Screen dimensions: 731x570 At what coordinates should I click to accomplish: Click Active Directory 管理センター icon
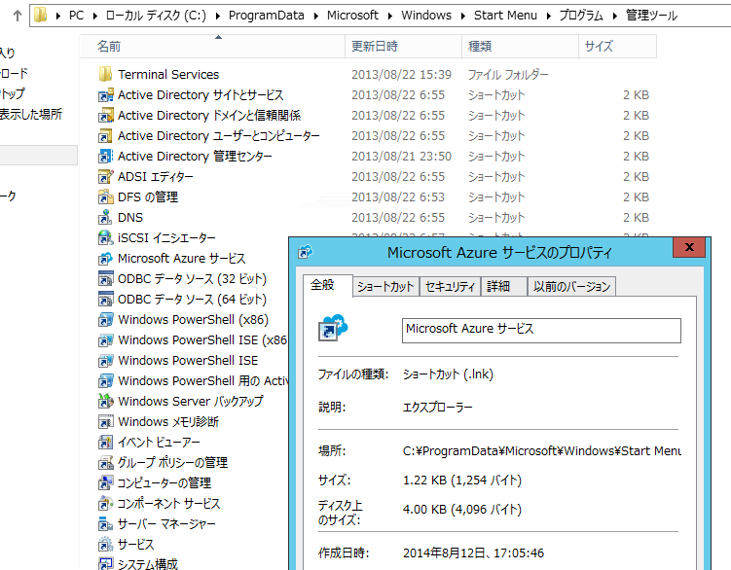[105, 157]
